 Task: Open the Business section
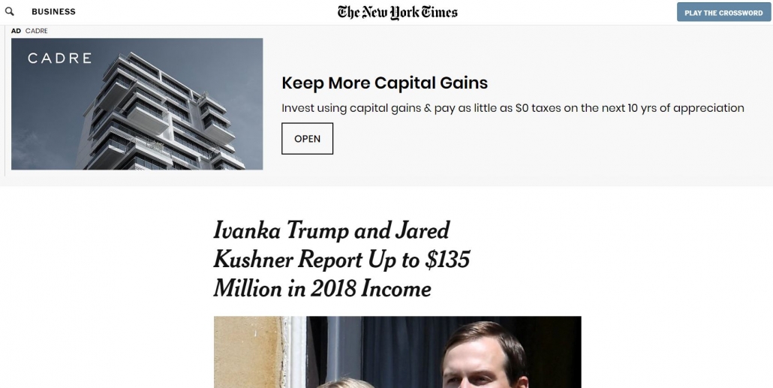click(x=53, y=12)
